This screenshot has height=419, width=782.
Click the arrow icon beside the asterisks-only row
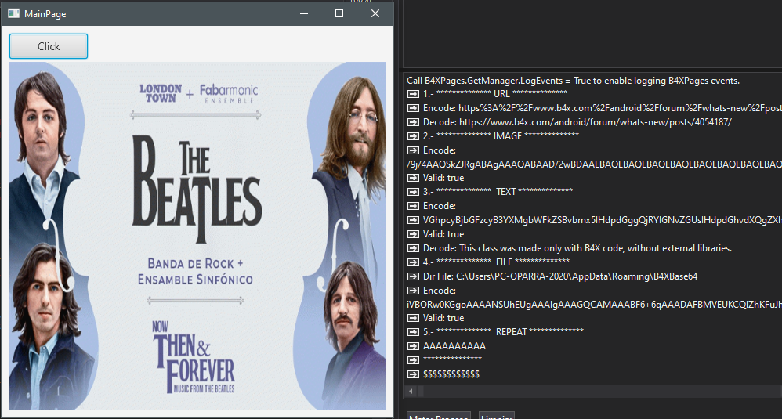[413, 359]
